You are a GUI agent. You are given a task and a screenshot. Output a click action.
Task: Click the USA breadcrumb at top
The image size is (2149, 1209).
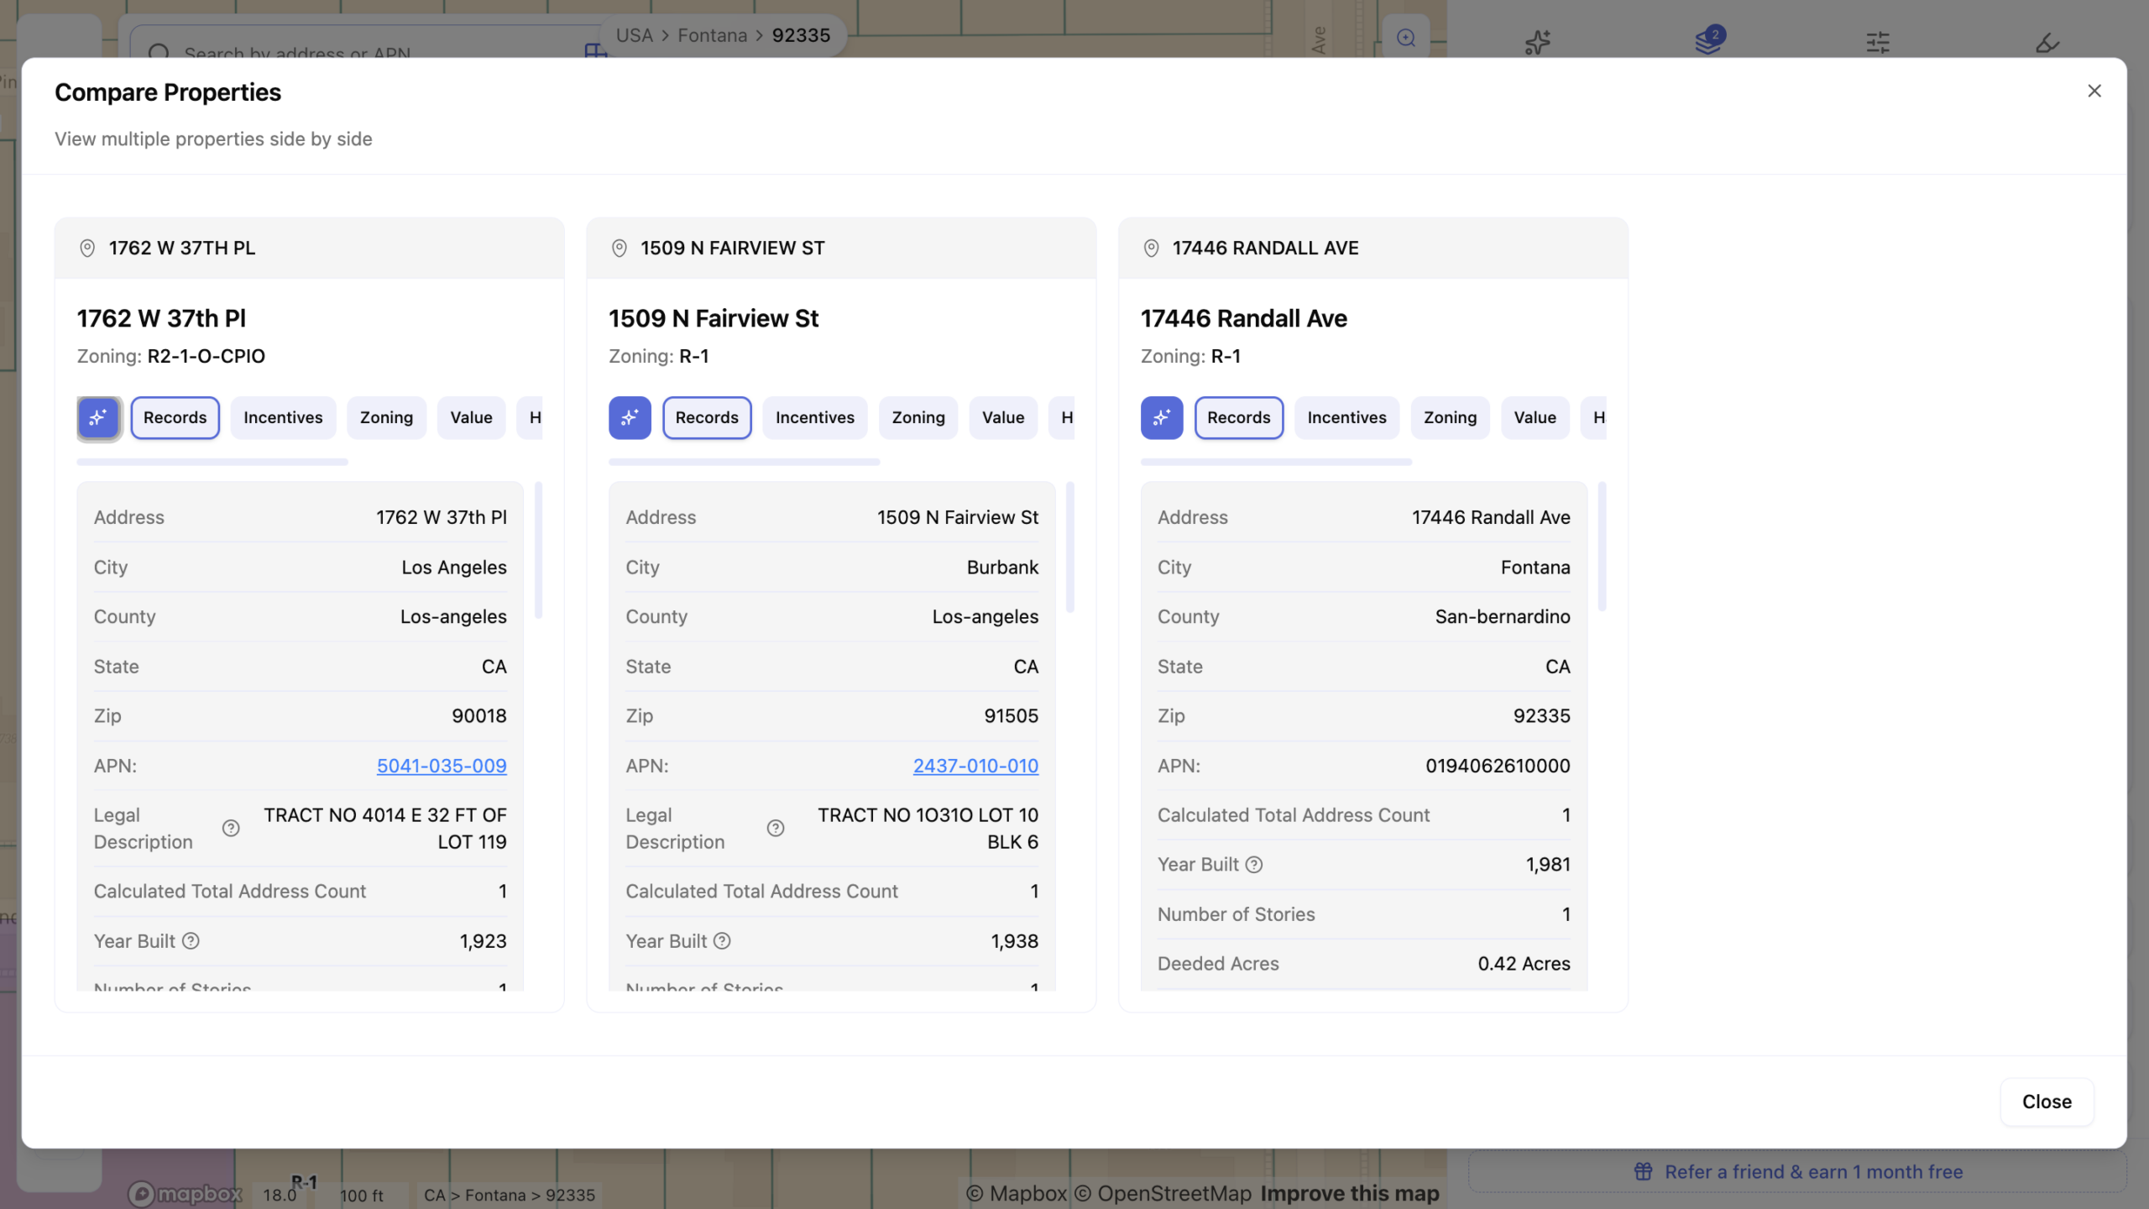[634, 35]
